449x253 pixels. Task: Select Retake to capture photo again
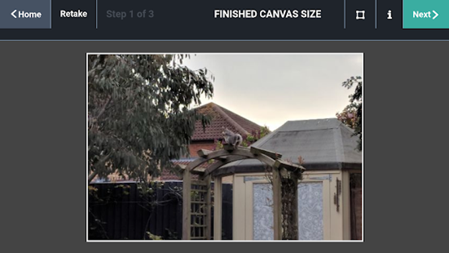pyautogui.click(x=73, y=14)
